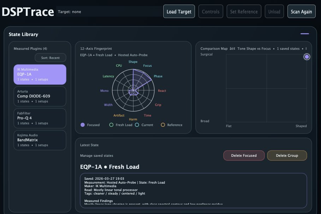This screenshot has width=321, height=214.
Task: Click Delete Group button
Action: (x=287, y=155)
